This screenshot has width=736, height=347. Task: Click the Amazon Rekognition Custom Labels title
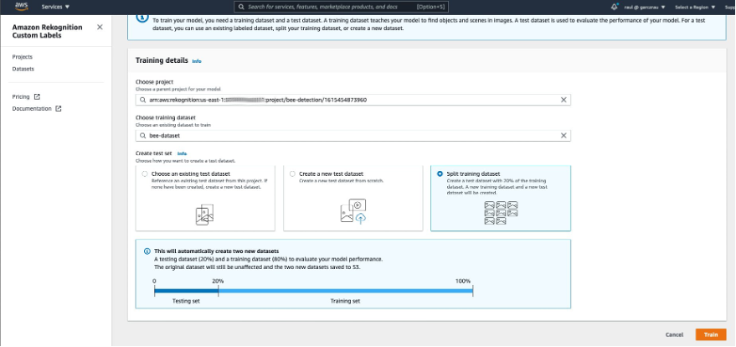[47, 31]
